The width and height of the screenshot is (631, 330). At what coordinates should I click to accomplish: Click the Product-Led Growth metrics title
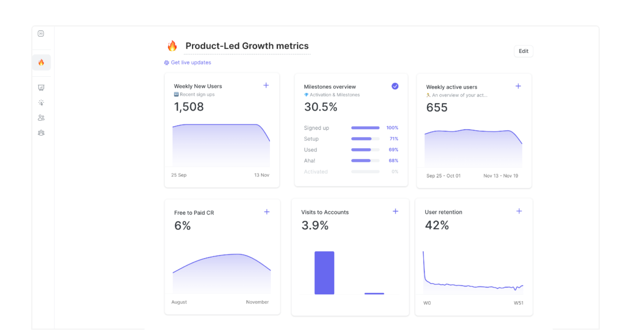tap(247, 46)
